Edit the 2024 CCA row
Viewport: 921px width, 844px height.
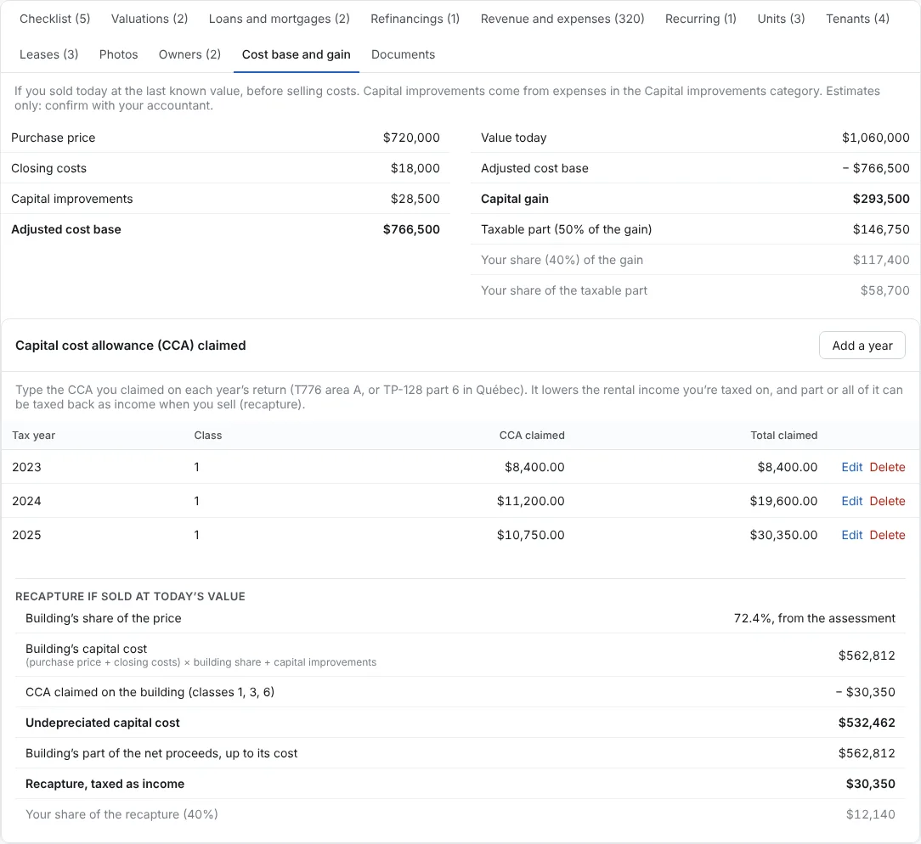[x=851, y=501]
